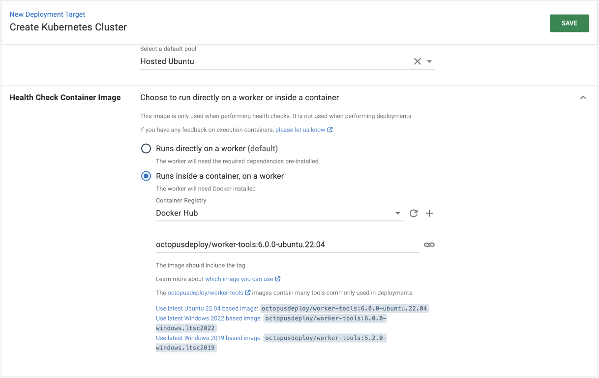Click the SAVE button

coord(569,23)
